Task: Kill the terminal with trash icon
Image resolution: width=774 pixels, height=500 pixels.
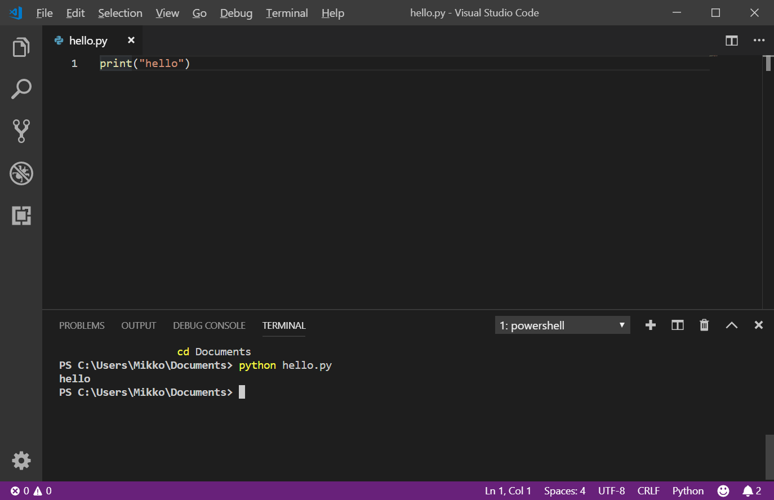Action: click(704, 325)
